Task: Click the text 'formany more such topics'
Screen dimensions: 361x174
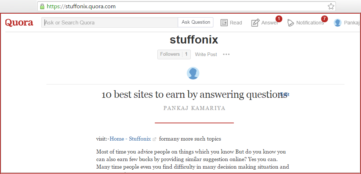Action: click(190, 139)
